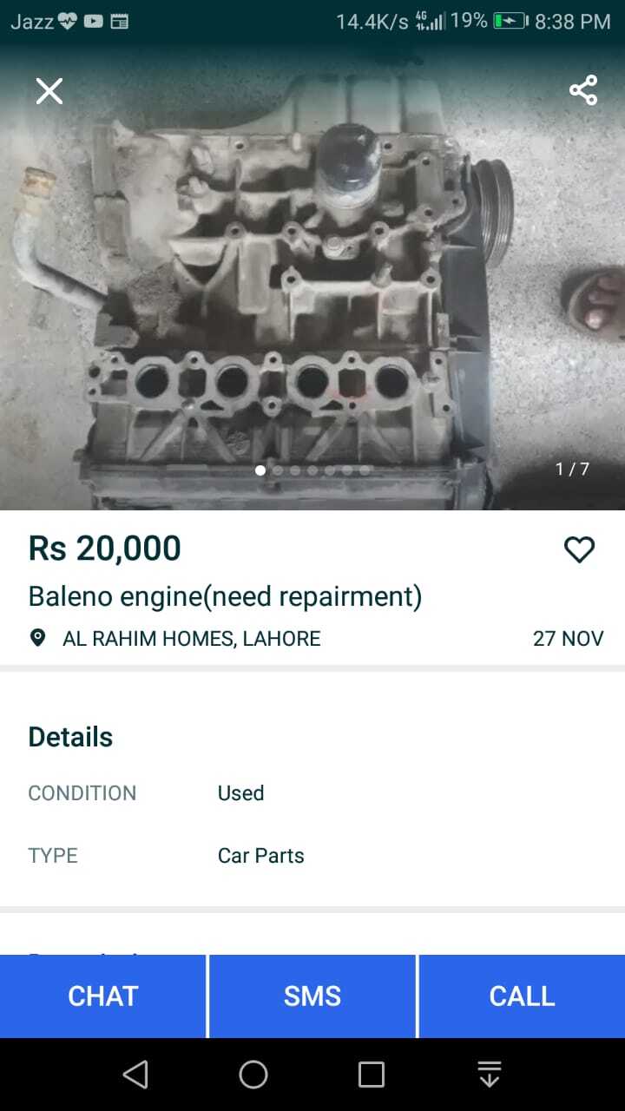The width and height of the screenshot is (625, 1111).
Task: Tap the Baleno engine listing title
Action: click(x=226, y=597)
